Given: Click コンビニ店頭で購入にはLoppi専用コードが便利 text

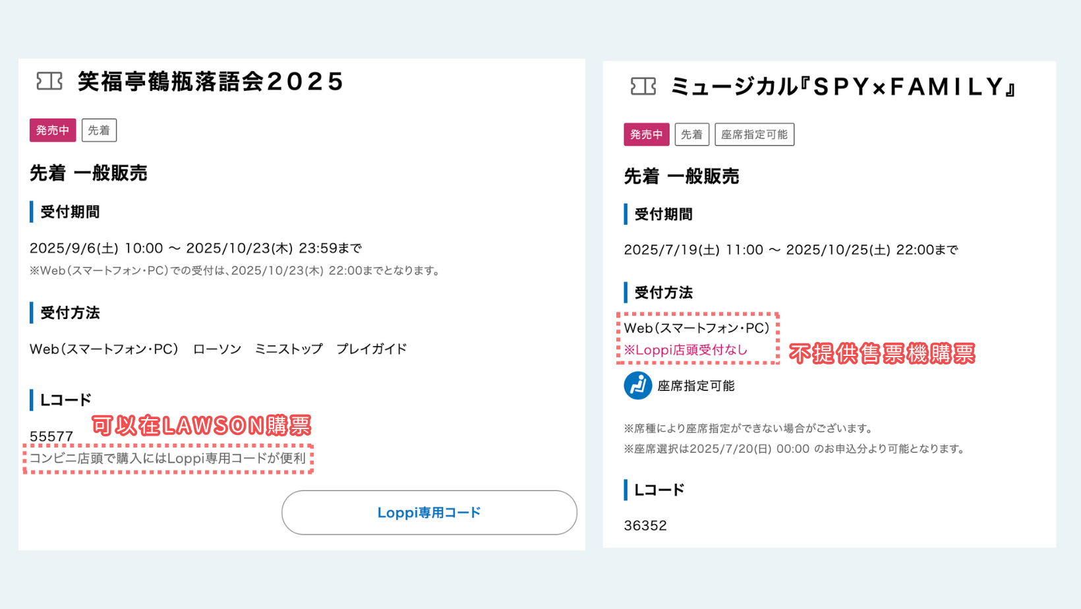Looking at the screenshot, I should (167, 458).
